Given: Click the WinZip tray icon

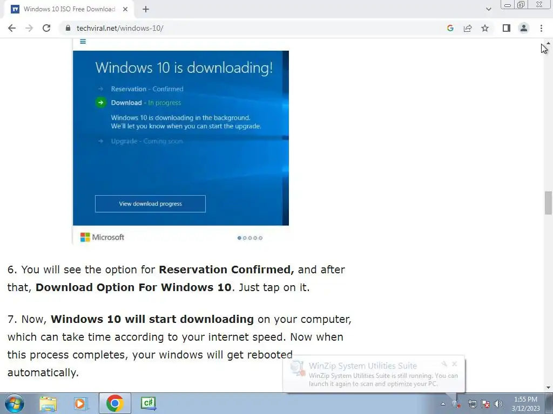Looking at the screenshot, I should [457, 404].
